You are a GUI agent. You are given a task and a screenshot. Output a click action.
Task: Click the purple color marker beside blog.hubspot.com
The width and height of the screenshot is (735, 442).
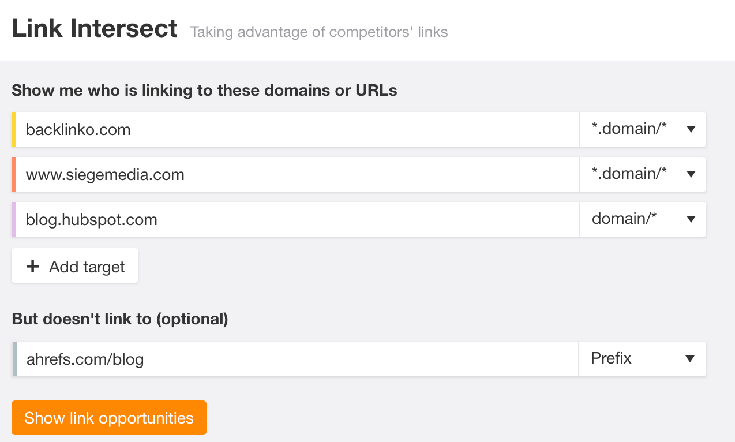click(x=14, y=219)
